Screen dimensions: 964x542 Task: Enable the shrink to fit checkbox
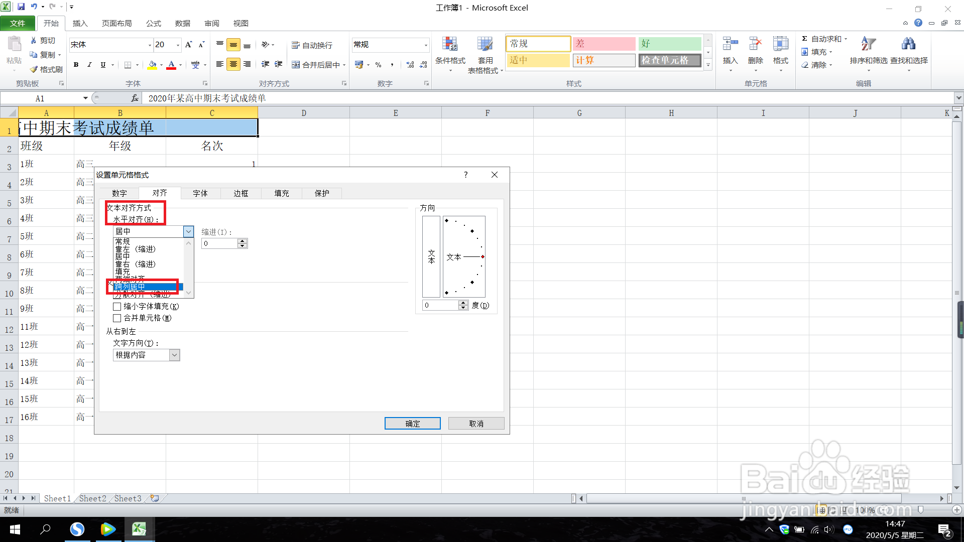[x=117, y=306]
